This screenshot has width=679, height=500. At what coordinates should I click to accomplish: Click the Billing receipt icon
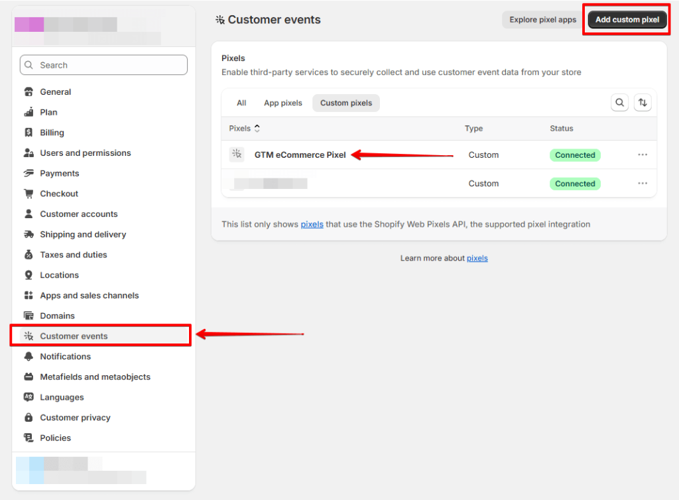29,133
